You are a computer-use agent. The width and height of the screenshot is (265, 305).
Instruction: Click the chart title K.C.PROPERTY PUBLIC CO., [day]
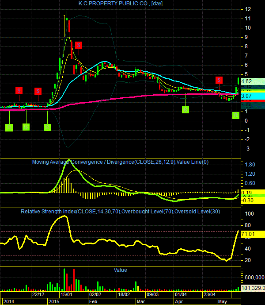click(x=121, y=3)
